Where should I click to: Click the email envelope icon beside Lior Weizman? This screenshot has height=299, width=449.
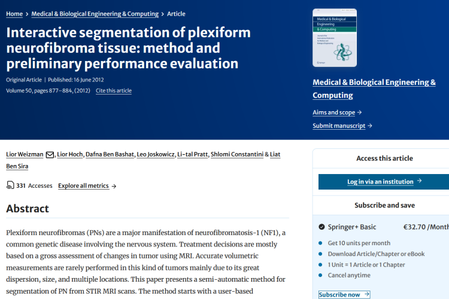coord(50,154)
